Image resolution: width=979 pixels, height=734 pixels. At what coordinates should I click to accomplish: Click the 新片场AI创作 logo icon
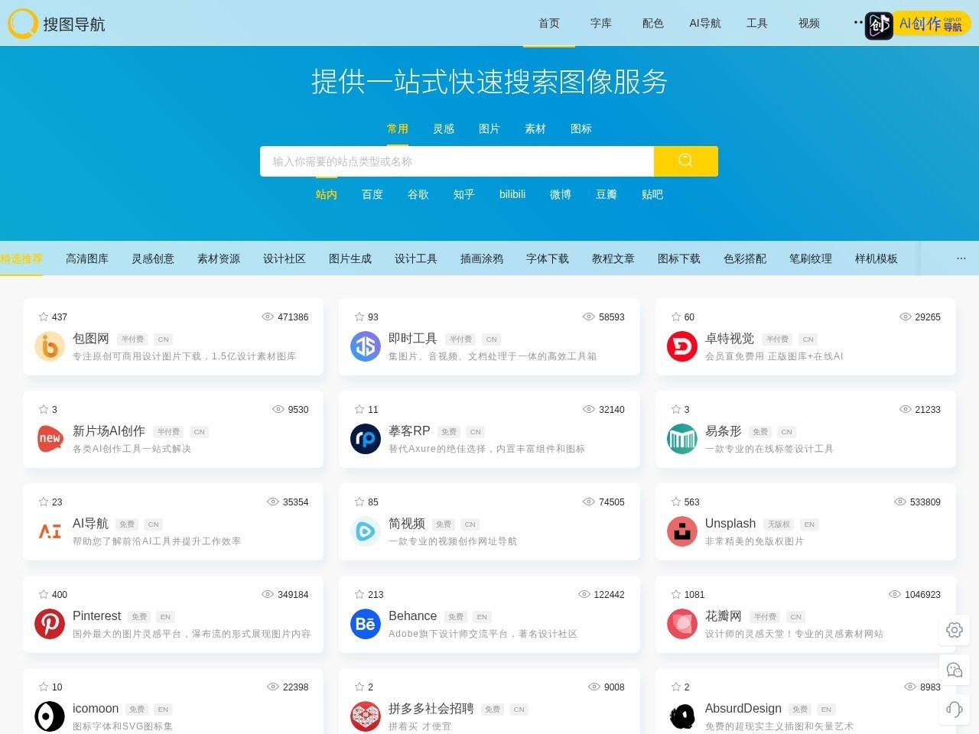50,439
